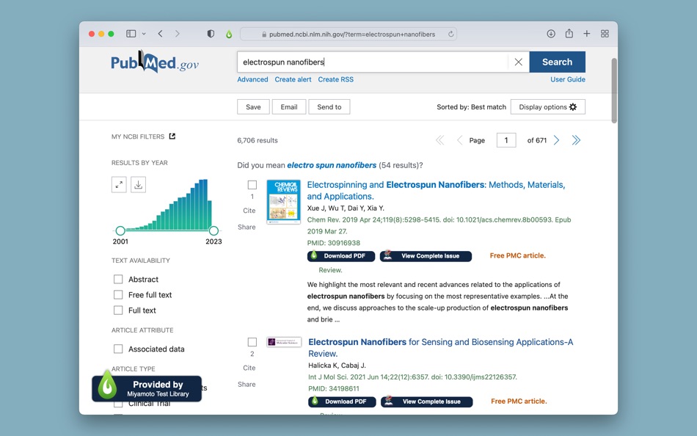Show Safari downloads icon
697x436 pixels.
pyautogui.click(x=551, y=34)
